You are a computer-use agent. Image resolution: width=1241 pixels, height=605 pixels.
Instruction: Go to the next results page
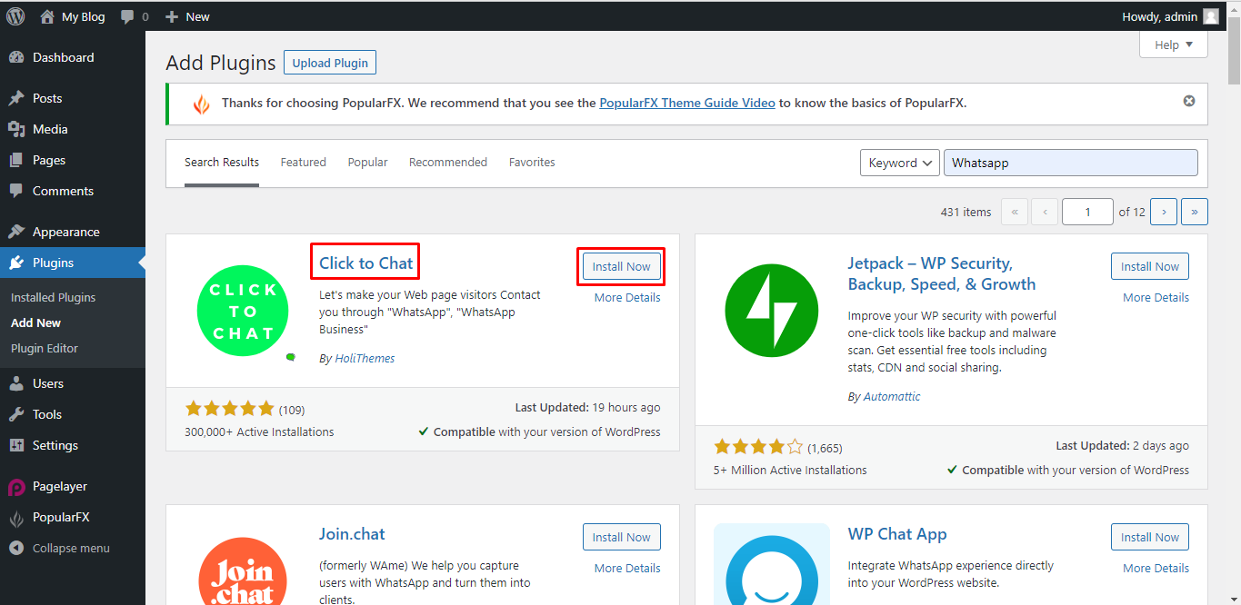(x=1164, y=212)
